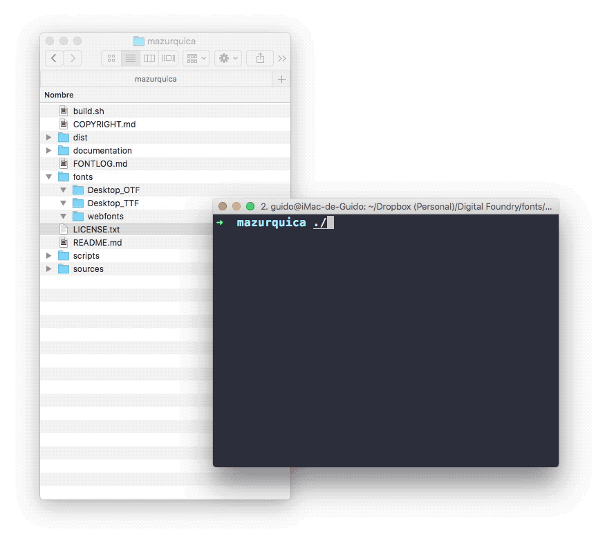Open the gear action menu
The height and width of the screenshot is (548, 614).
(x=228, y=58)
